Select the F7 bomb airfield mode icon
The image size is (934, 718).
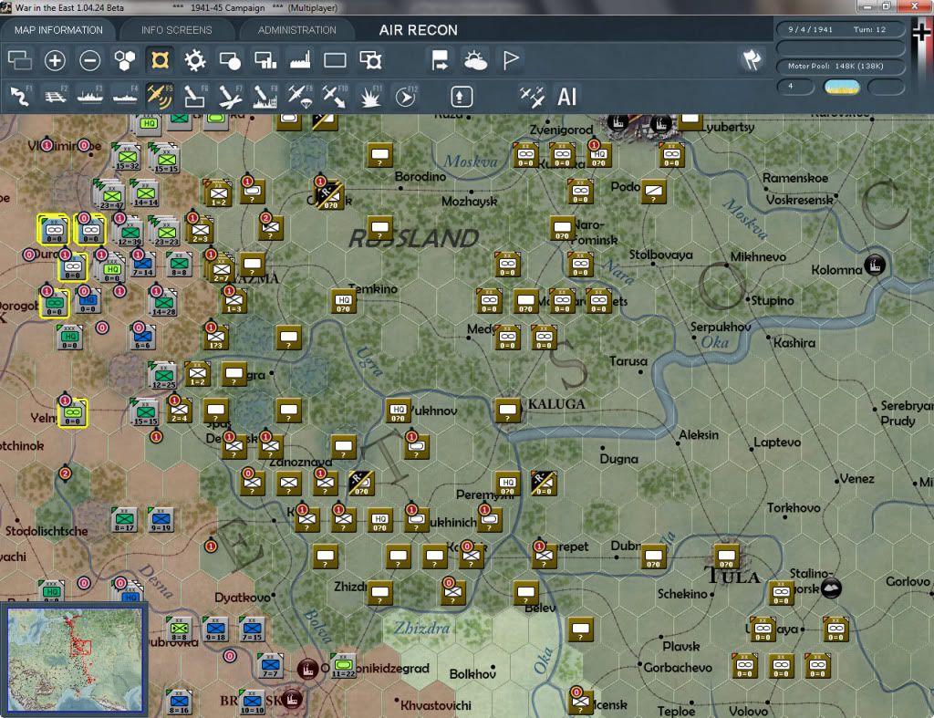tap(229, 97)
